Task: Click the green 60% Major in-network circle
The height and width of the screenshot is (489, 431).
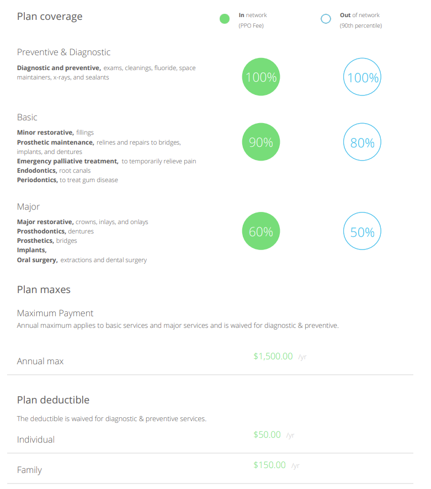Action: (x=261, y=232)
